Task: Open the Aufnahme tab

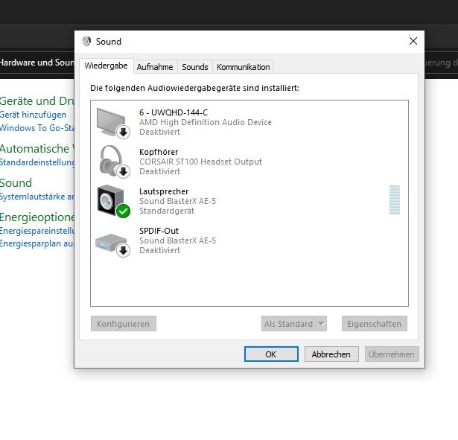Action: 155,67
